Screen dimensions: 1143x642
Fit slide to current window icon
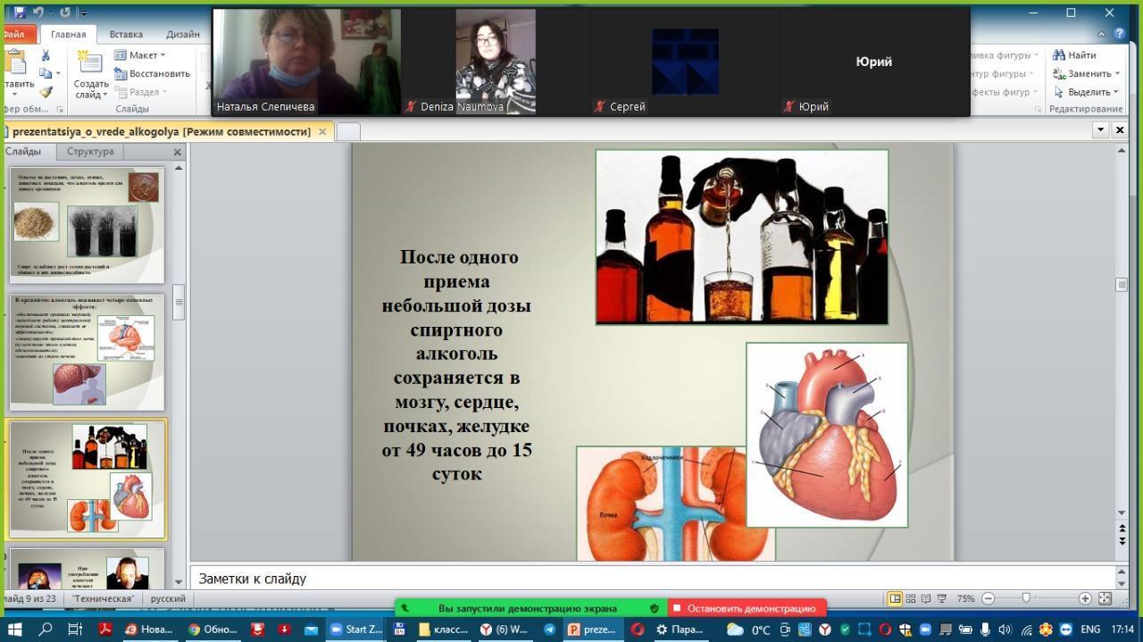coord(1105,599)
